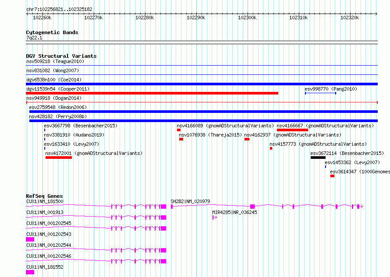The image size is (390, 277).
Task: Click the nsv4172001 red variant bar
Action: pos(59,158)
